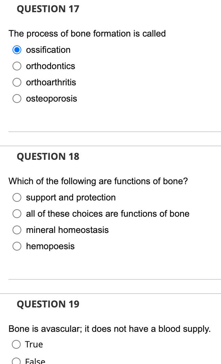Viewport: 221px width, 364px height.
Task: Choose orthodontics for Question 17
Action: 17,66
